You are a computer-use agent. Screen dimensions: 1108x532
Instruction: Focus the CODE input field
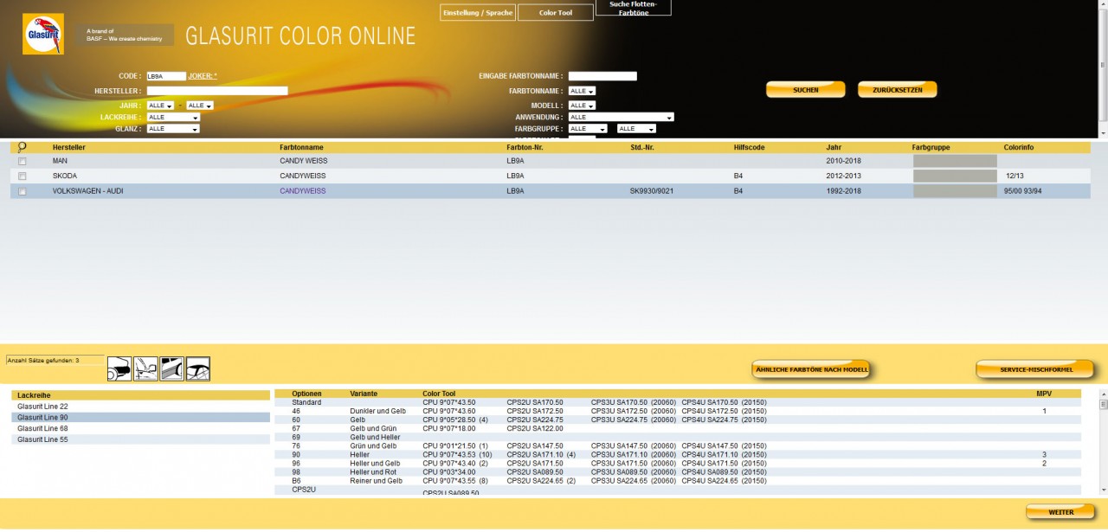pos(166,76)
